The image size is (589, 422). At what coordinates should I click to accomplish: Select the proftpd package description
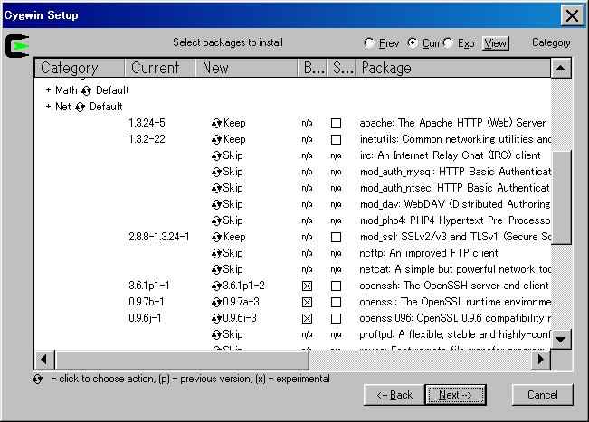[x=455, y=334]
